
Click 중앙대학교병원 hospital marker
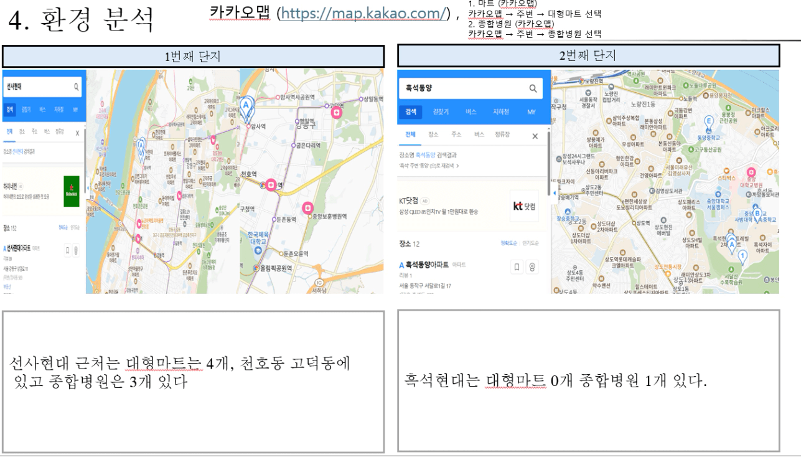pyautogui.click(x=751, y=172)
